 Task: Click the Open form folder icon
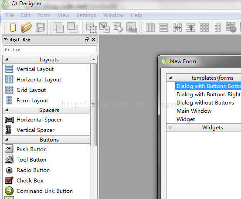[x=27, y=27]
